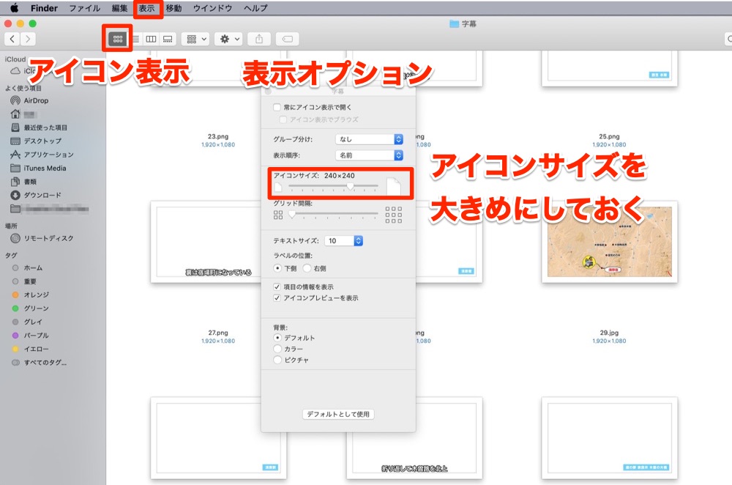Select ピクチャ background radio

point(277,360)
